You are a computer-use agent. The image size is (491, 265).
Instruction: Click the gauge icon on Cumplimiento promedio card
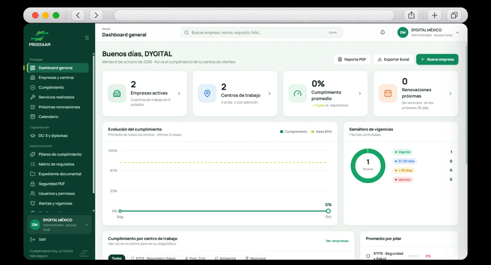tap(298, 93)
